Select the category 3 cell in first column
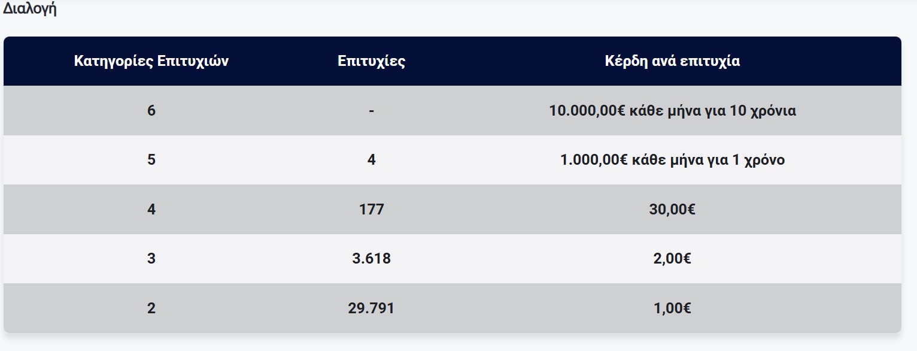The height and width of the screenshot is (351, 917). click(x=151, y=259)
